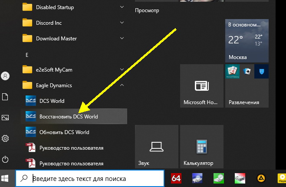Click the Download Master folder icon
The image size is (286, 187).
click(27, 38)
